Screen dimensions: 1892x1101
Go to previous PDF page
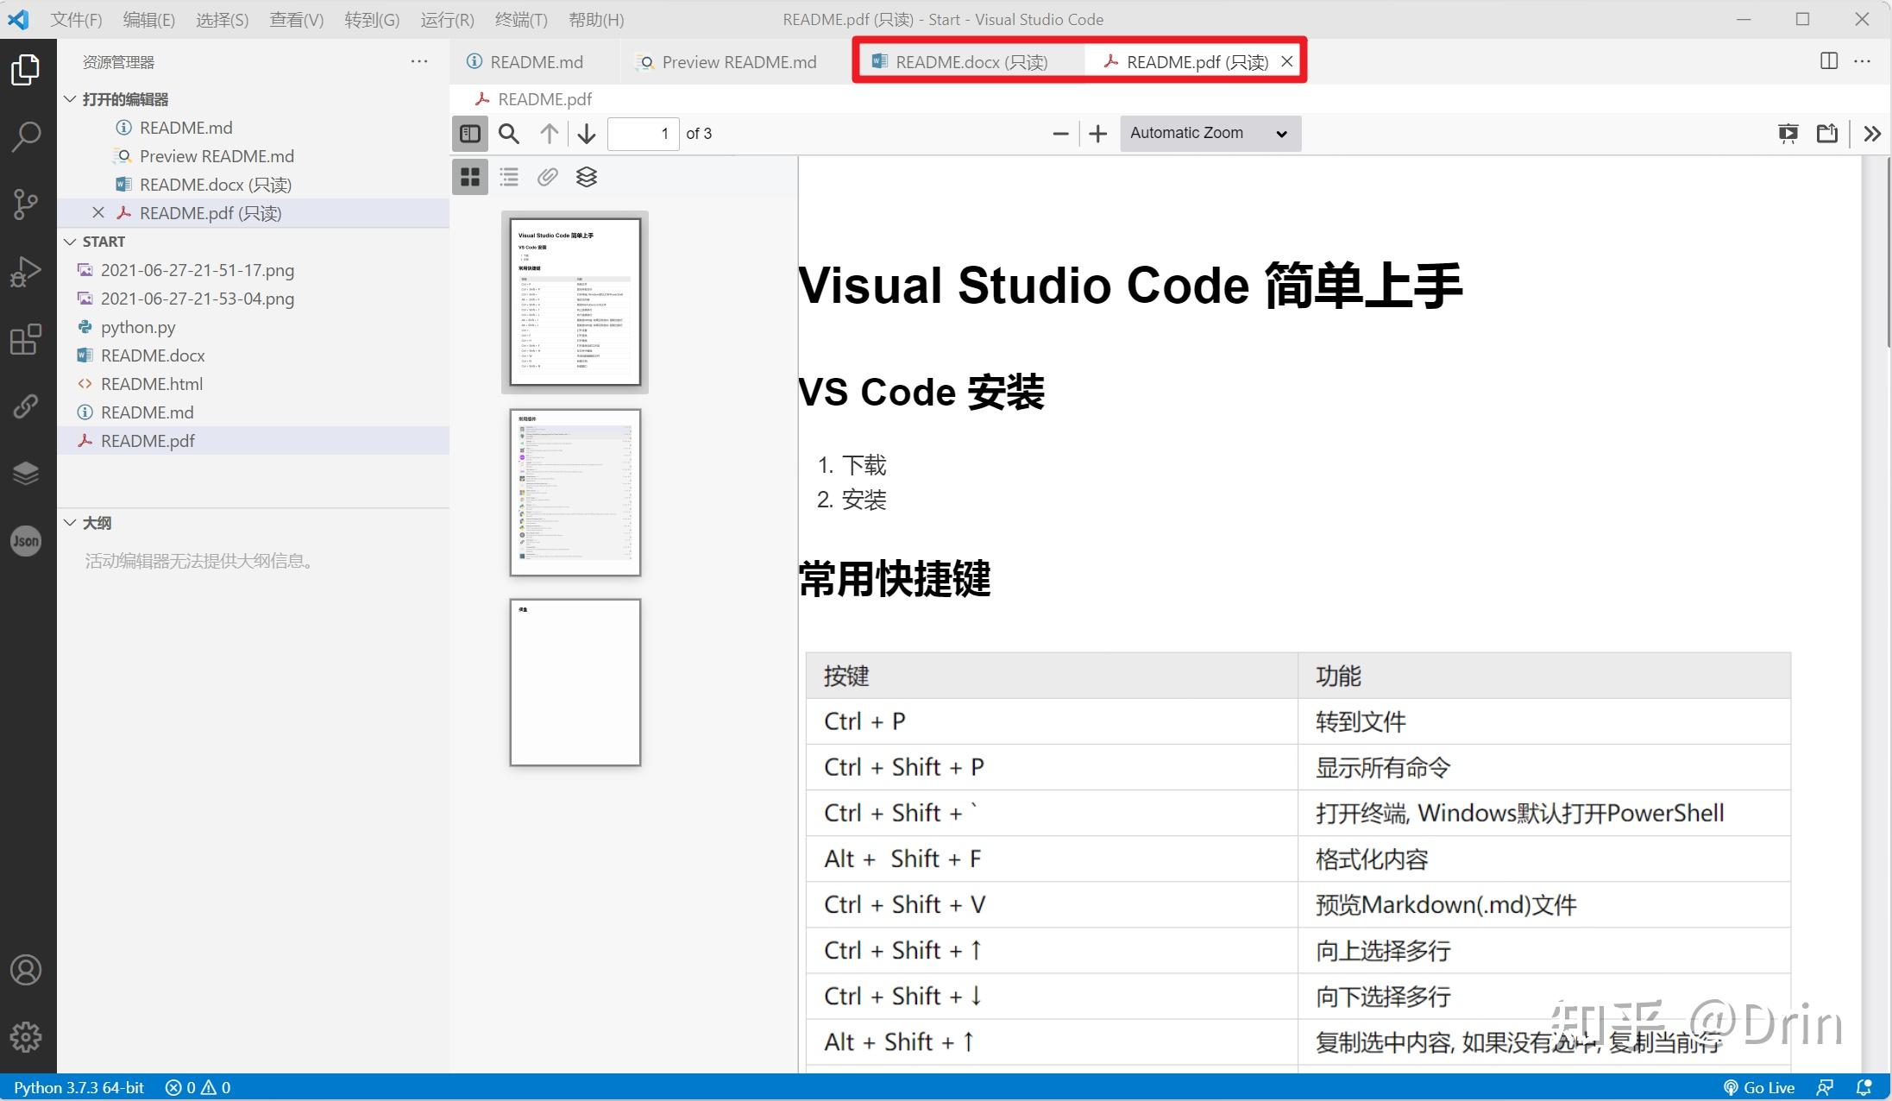pos(549,134)
